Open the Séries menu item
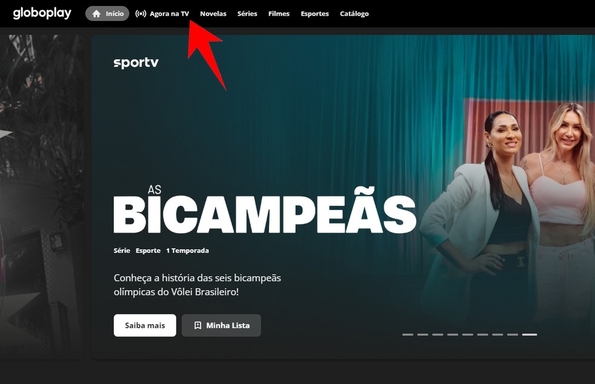 tap(247, 14)
